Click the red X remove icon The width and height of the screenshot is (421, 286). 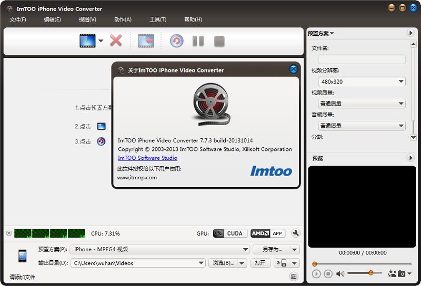point(116,41)
